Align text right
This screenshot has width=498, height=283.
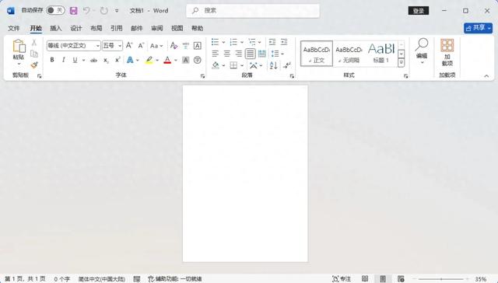[239, 54]
